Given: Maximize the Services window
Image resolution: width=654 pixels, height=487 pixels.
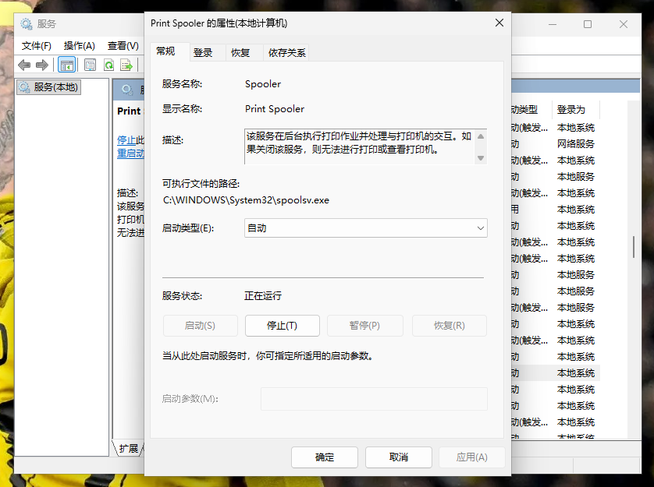Looking at the screenshot, I should tap(588, 24).
